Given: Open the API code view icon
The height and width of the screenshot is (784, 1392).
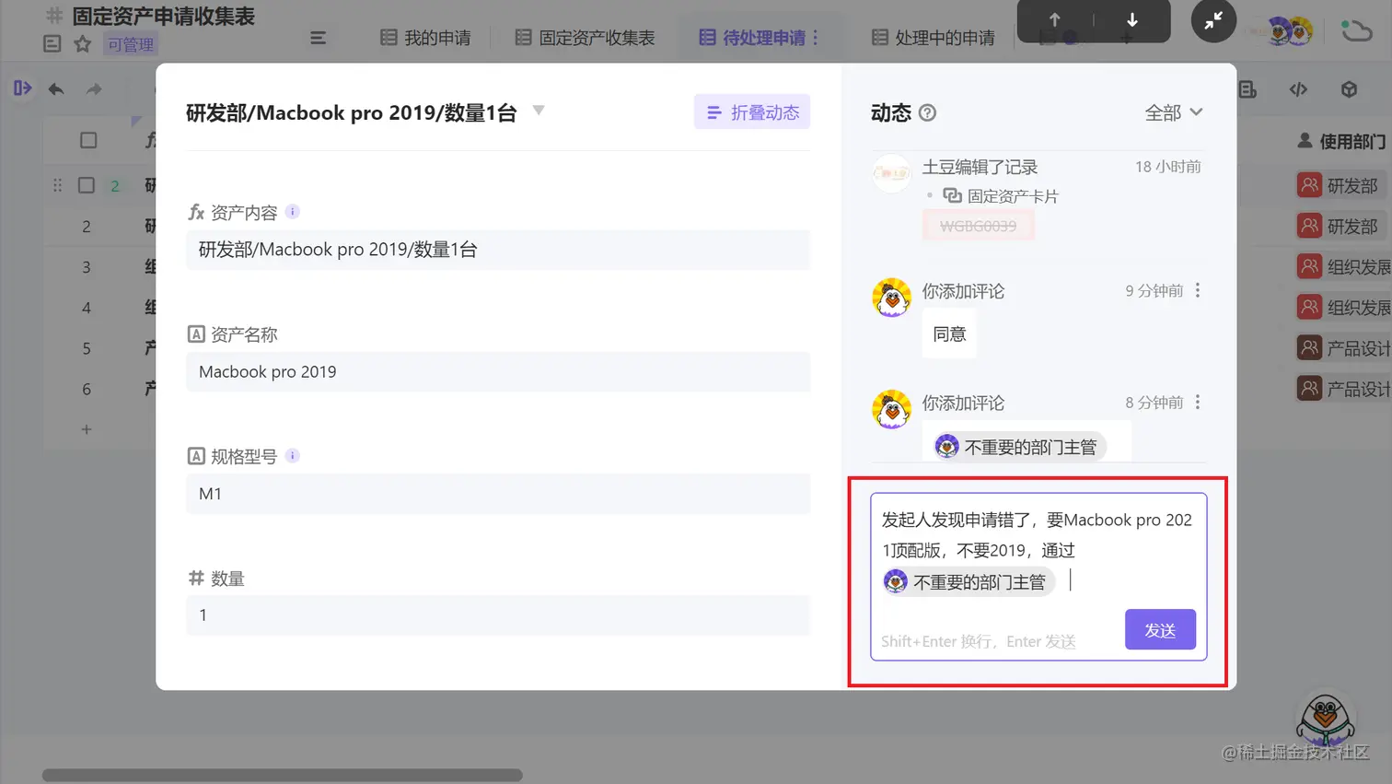Looking at the screenshot, I should (1299, 89).
